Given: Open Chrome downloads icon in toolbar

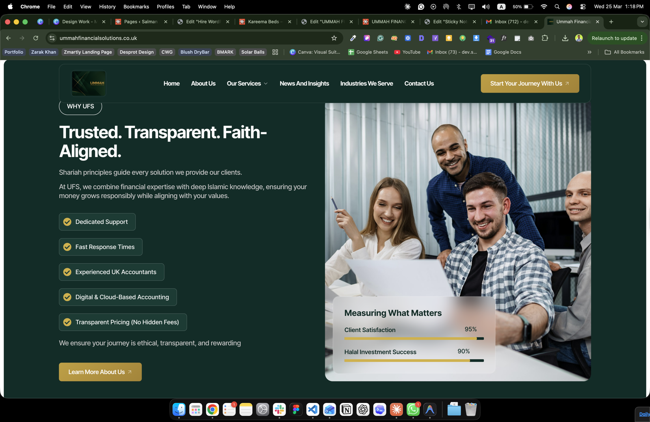Looking at the screenshot, I should click(x=565, y=38).
